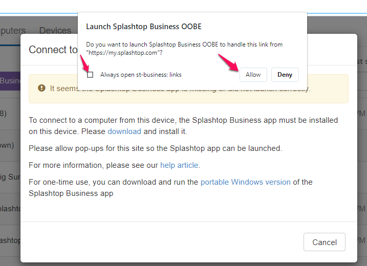Select the partially visible Computers tab
The width and height of the screenshot is (367, 266).
[13, 30]
